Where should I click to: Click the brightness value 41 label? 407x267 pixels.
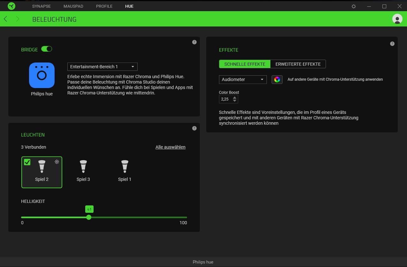coord(89,209)
